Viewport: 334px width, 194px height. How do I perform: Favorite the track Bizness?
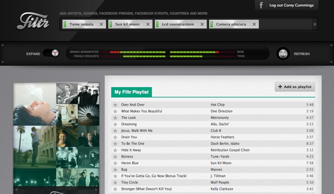115,156
